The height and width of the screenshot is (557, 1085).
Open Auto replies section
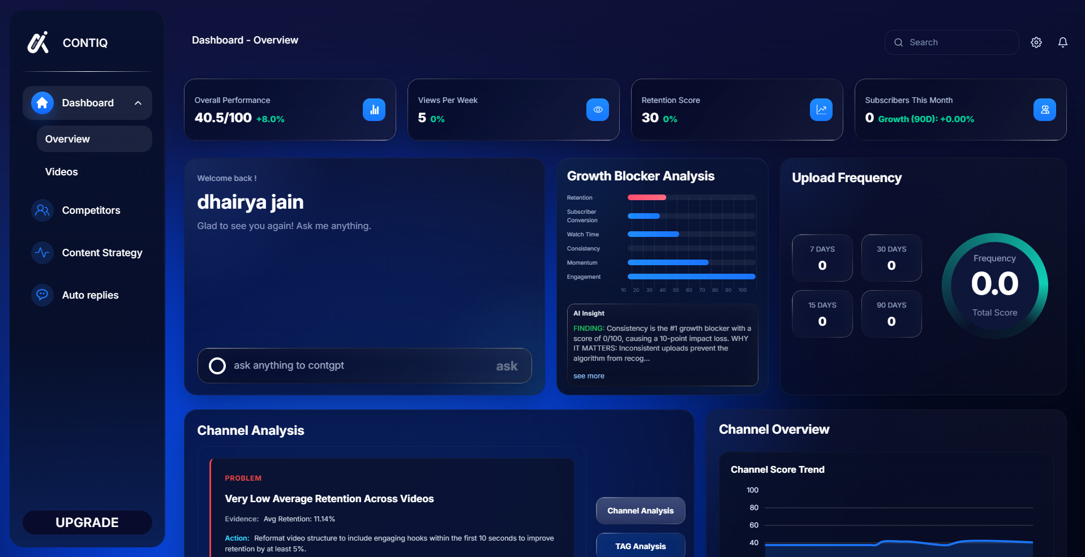(88, 295)
